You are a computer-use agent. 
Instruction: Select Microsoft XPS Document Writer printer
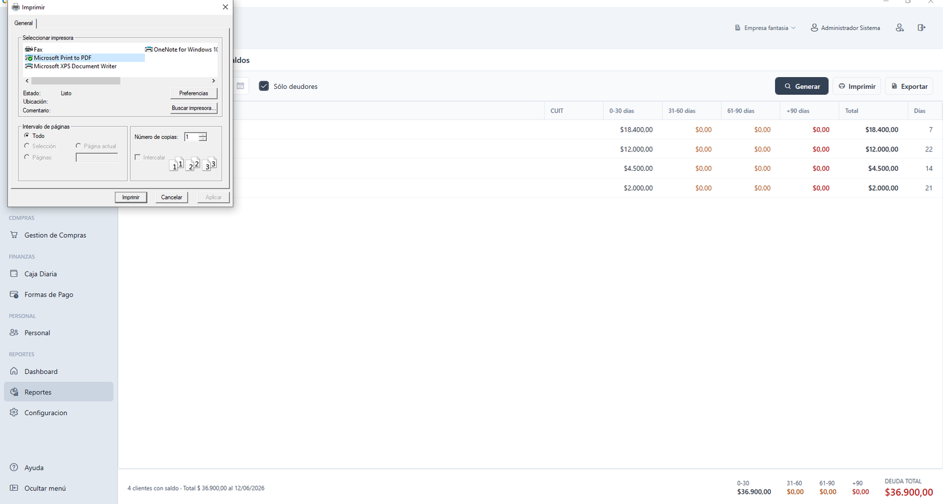[71, 66]
